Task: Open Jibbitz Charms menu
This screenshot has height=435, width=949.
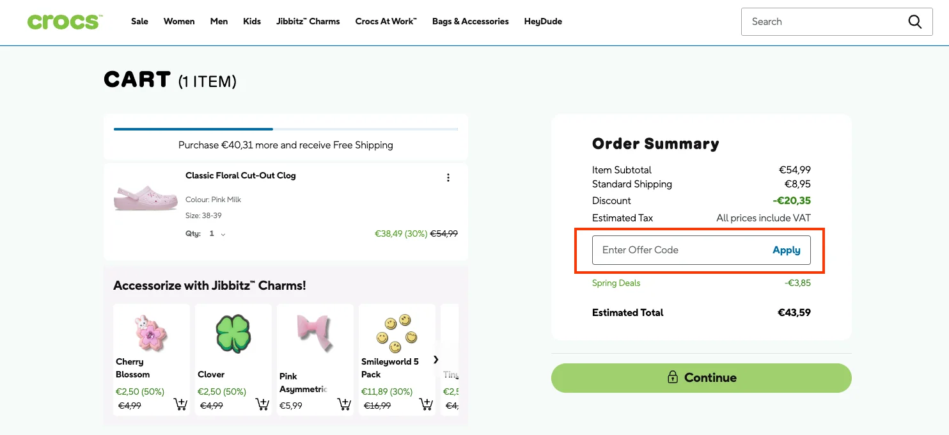Action: pos(308,21)
